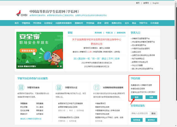Open the 零散查询 link
The height and width of the screenshot is (127, 177).
(x=40, y=110)
